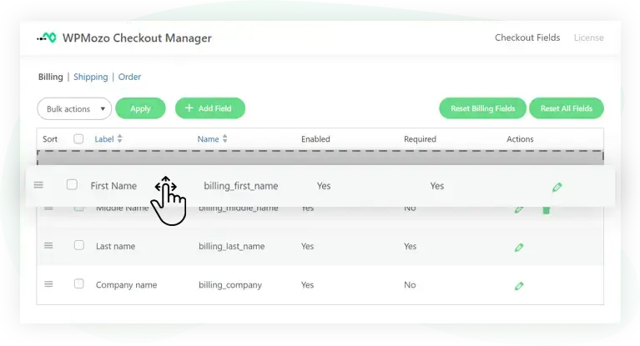Click the Enabled column header
Screen dimensions: 640x346
315,138
